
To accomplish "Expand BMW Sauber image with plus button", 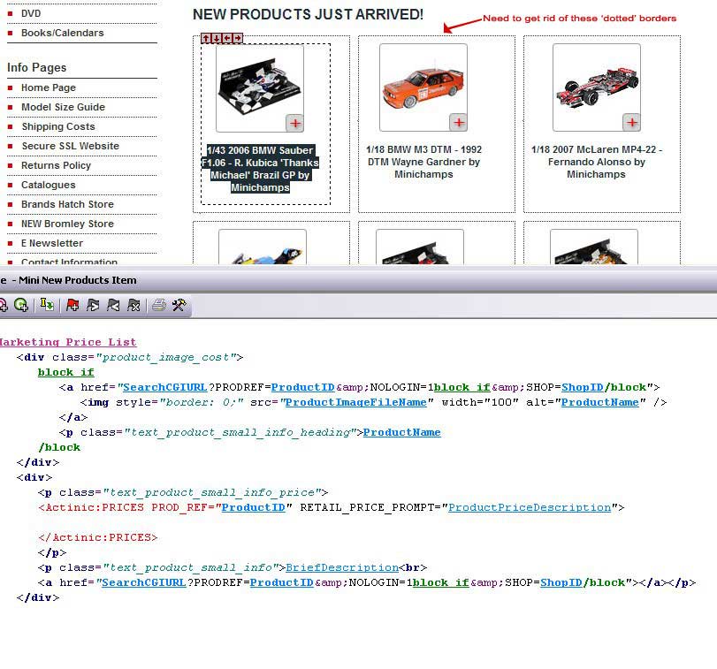I will (x=294, y=123).
